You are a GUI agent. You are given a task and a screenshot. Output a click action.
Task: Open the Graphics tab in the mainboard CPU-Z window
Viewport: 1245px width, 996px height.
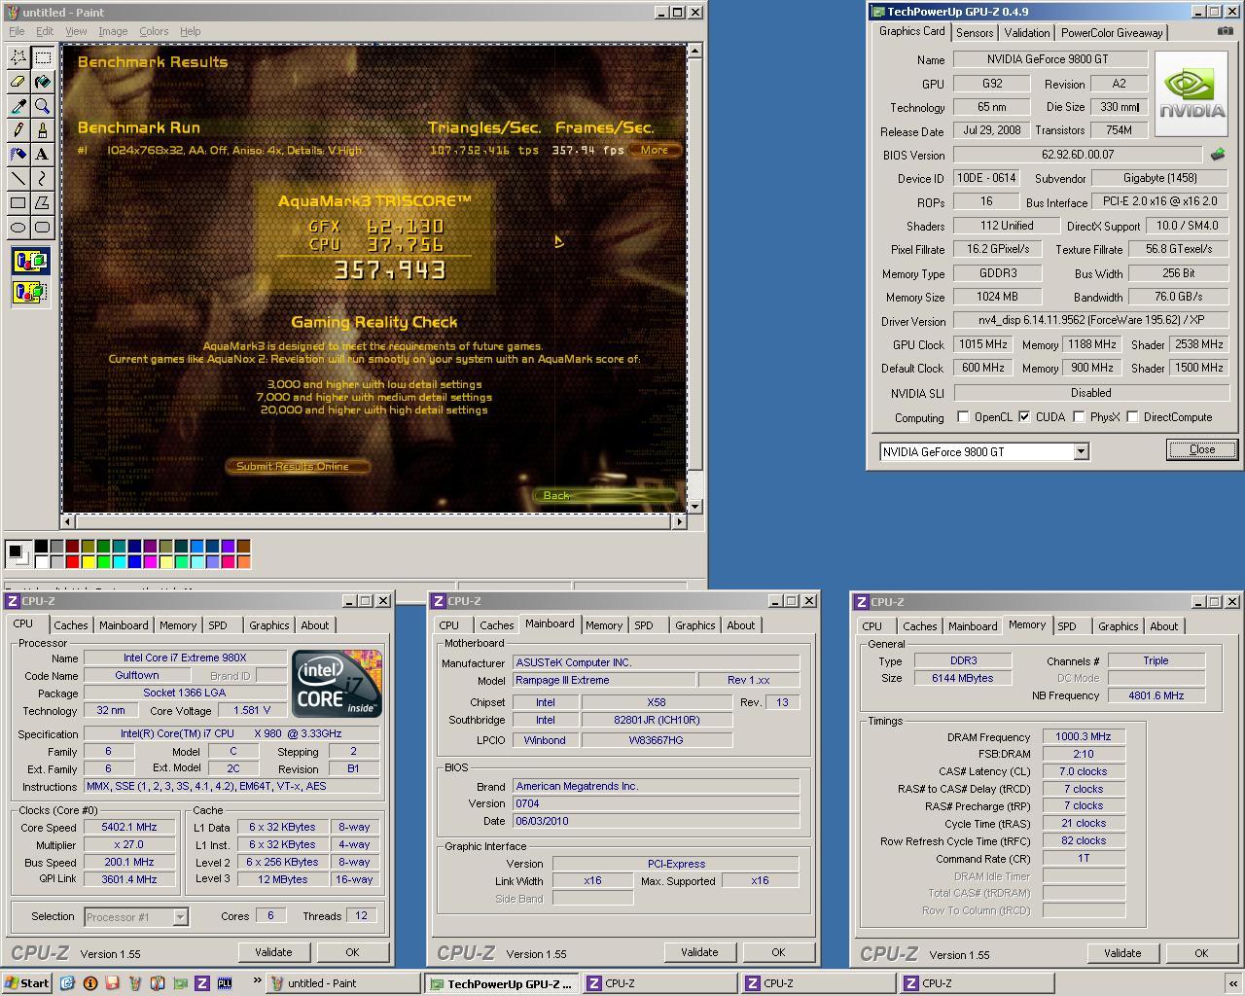tap(695, 625)
